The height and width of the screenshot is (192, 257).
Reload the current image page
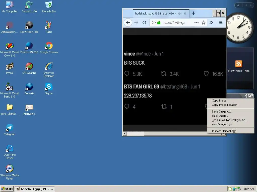pyautogui.click(x=144, y=22)
